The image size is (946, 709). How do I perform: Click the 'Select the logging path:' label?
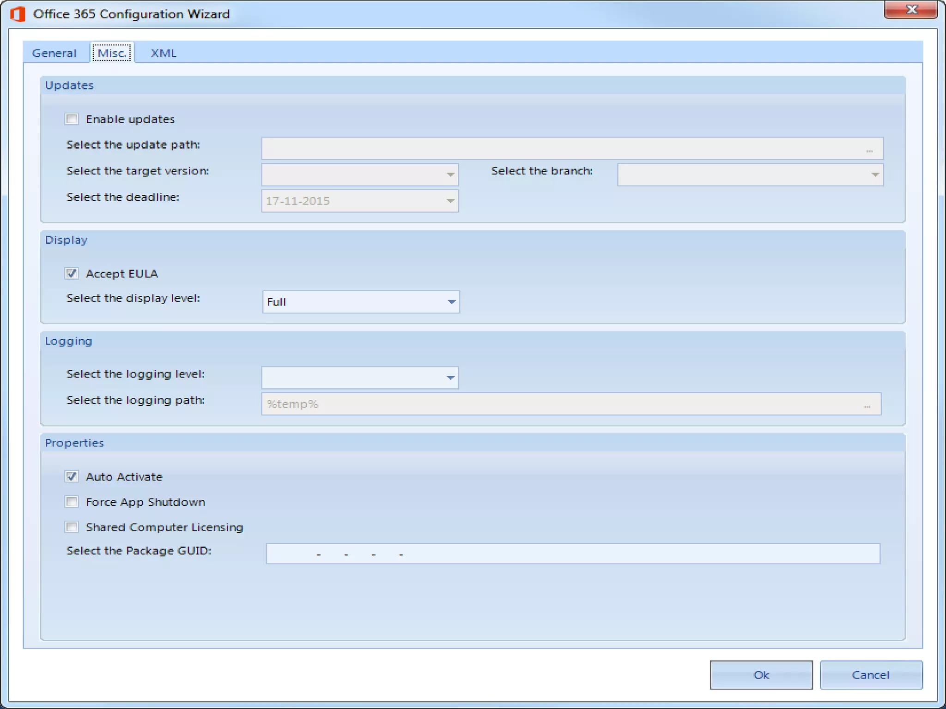pyautogui.click(x=136, y=400)
